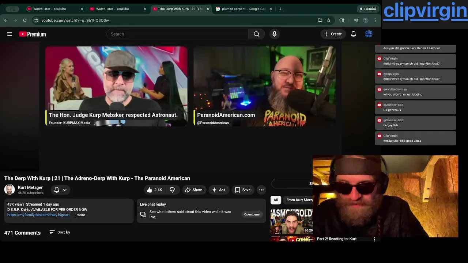Switch to second Watch later tab
The width and height of the screenshot is (468, 263).
point(118,9)
